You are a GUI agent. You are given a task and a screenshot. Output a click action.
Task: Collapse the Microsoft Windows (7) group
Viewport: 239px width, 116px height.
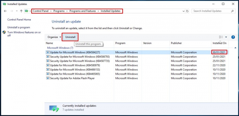tap(60, 48)
